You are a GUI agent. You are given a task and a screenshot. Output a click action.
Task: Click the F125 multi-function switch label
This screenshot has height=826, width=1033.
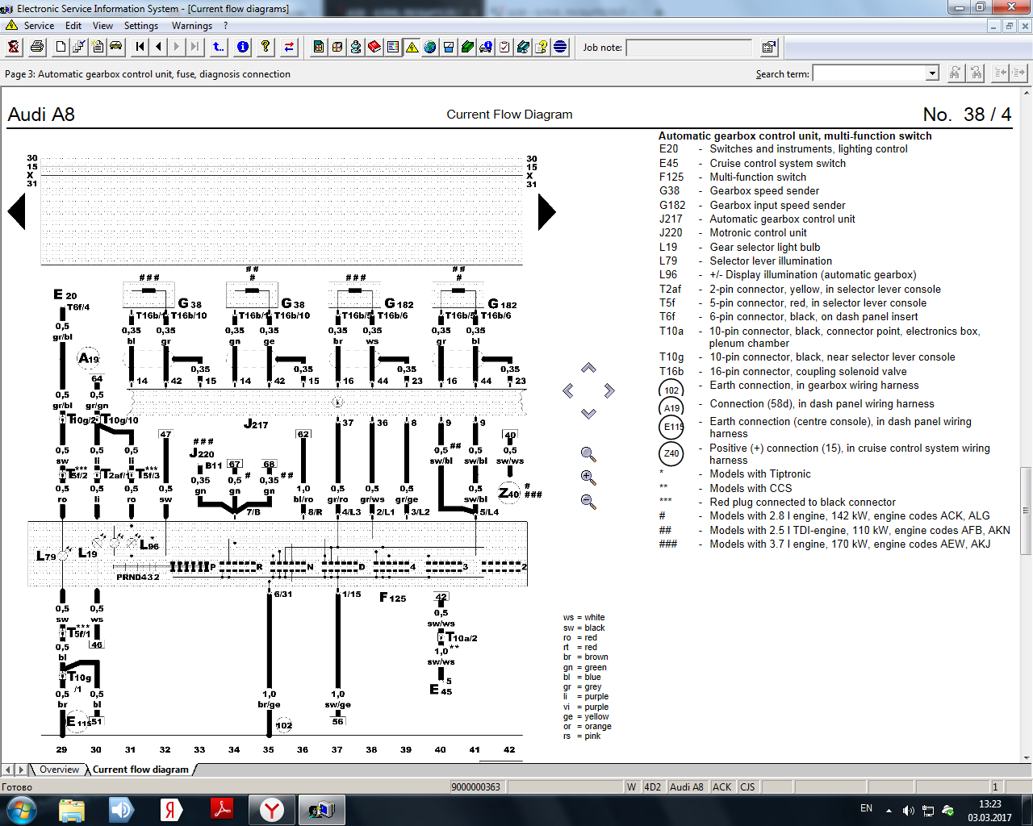coord(393,598)
